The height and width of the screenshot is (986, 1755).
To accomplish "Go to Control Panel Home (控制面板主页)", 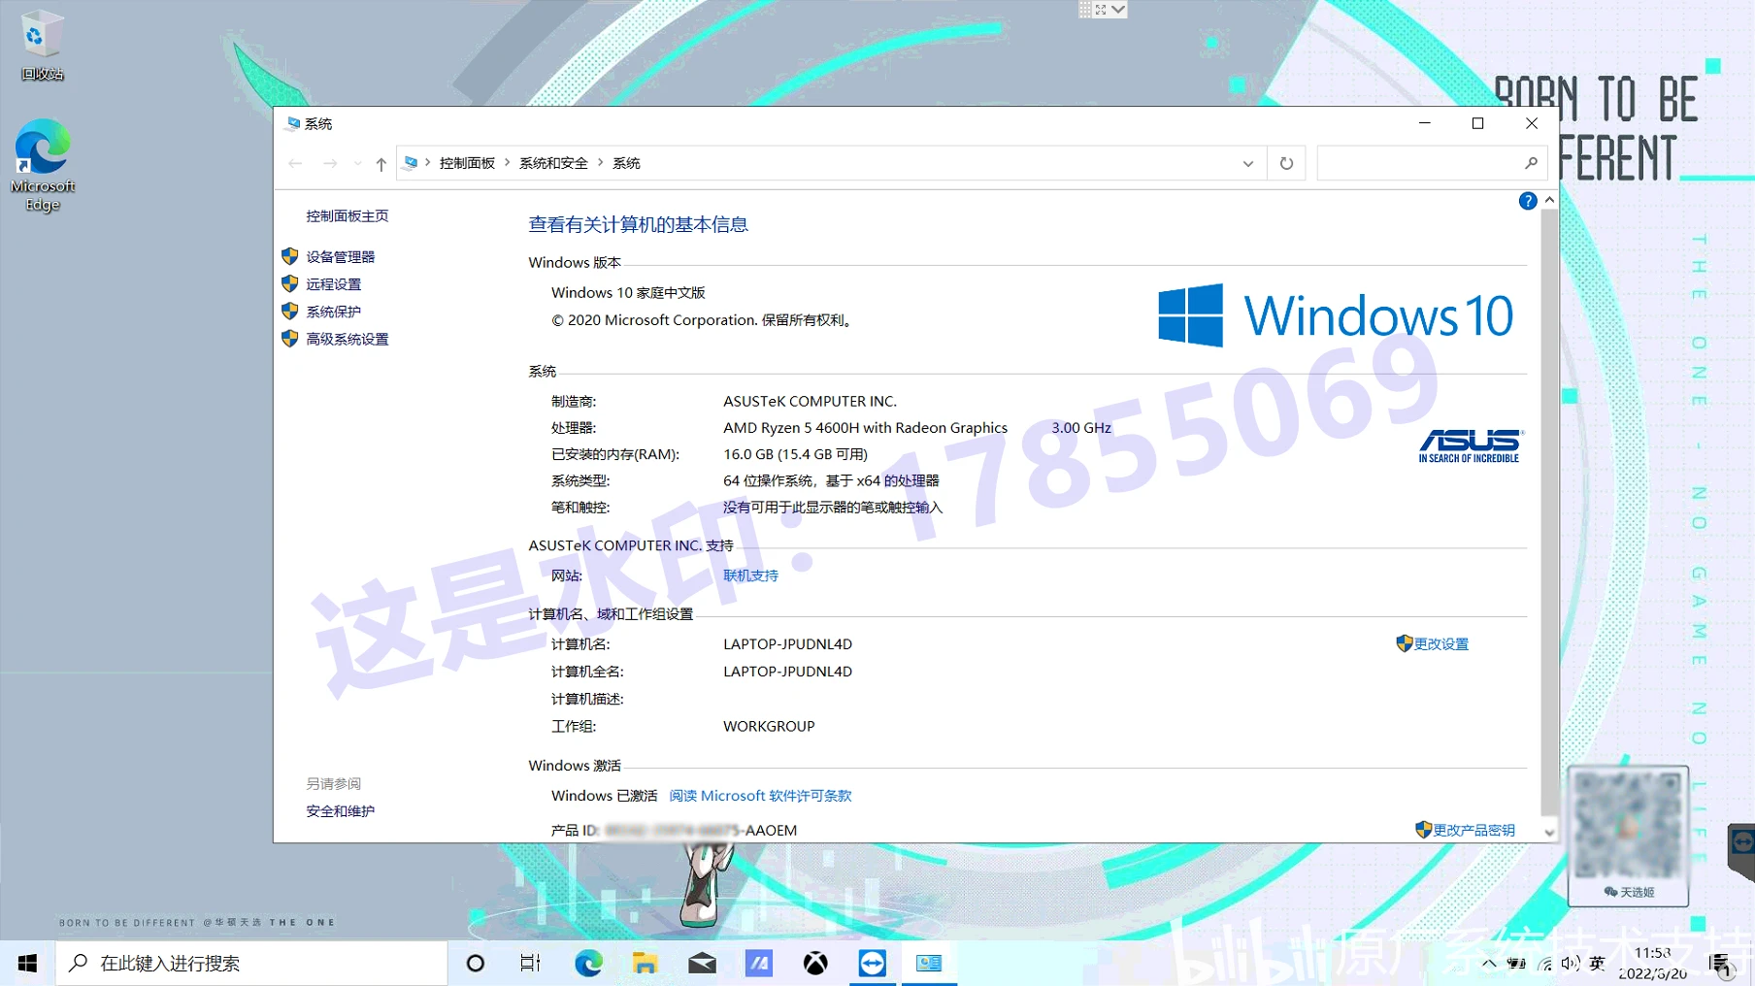I will pos(347,215).
